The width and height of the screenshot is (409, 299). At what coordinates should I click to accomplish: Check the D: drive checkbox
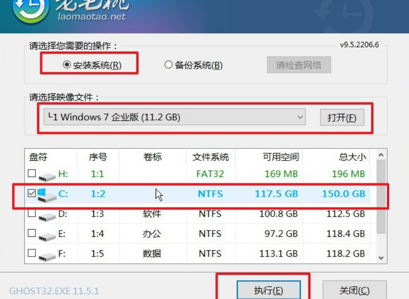tap(32, 213)
